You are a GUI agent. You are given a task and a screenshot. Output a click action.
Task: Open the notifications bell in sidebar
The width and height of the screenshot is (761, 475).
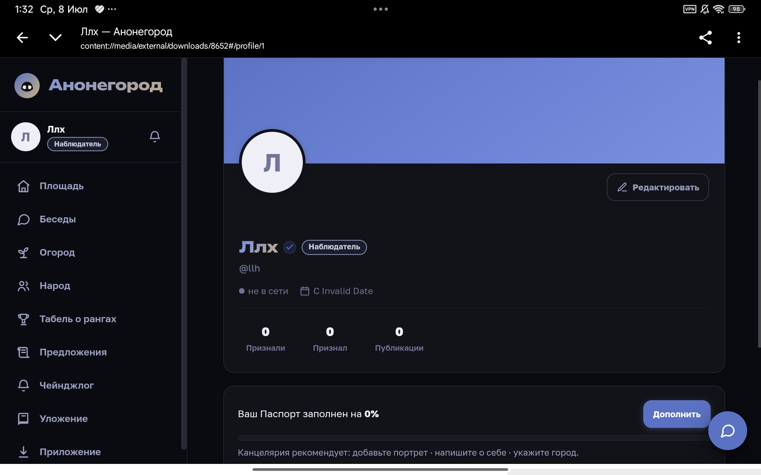[x=155, y=137]
